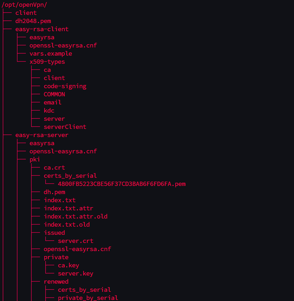The image size is (294, 301).
Task: Click the x509-types folder name
Action: (x=47, y=62)
